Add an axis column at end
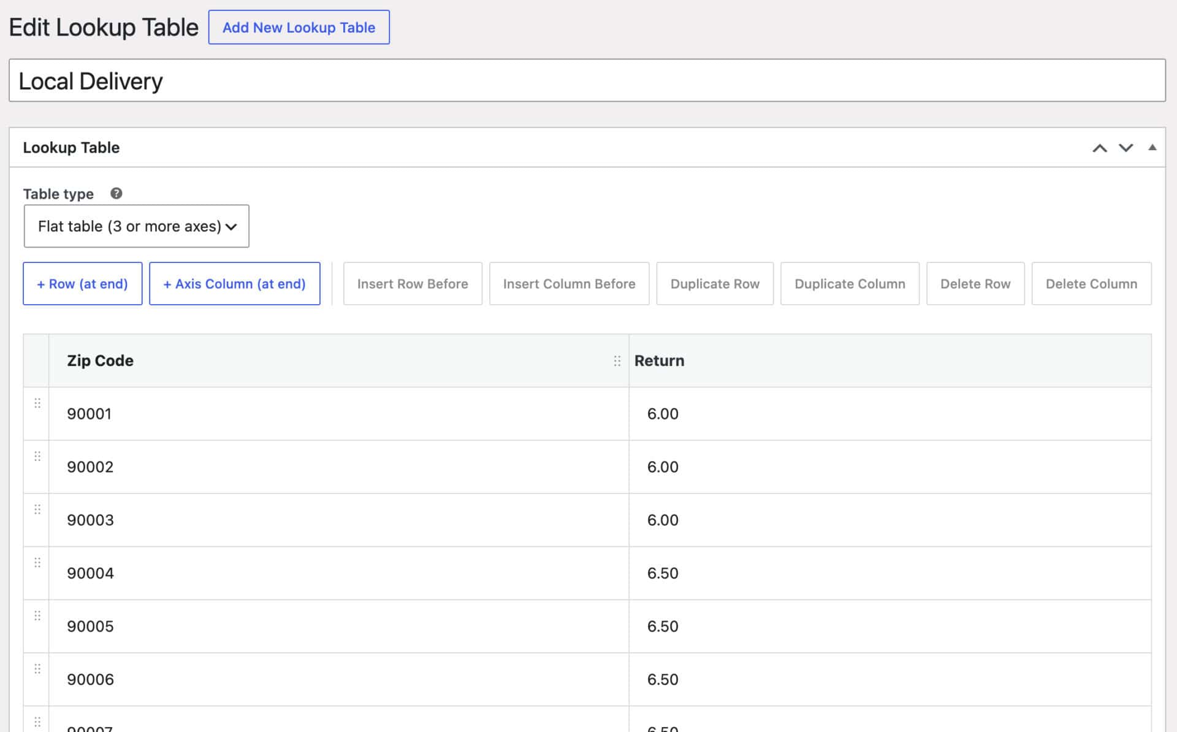This screenshot has height=732, width=1177. 234,284
